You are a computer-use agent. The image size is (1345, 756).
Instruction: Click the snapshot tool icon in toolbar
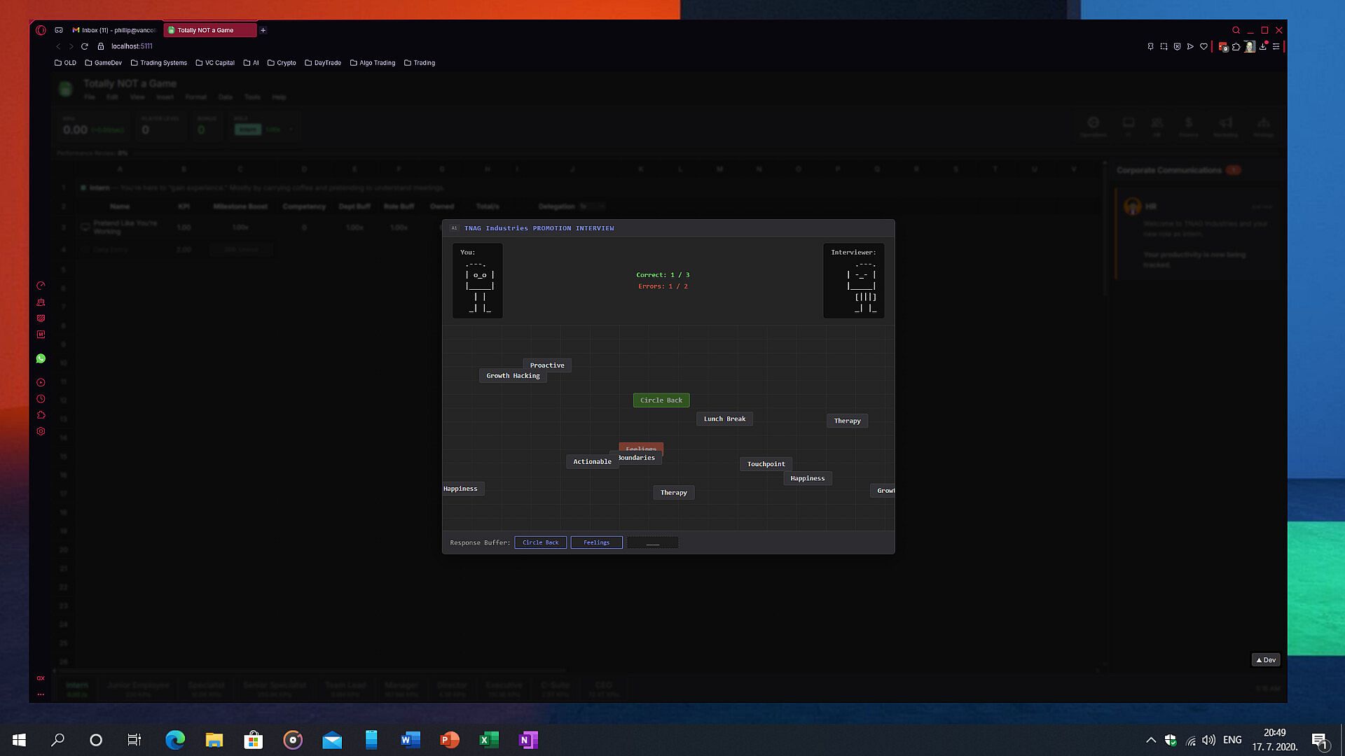pos(1164,47)
